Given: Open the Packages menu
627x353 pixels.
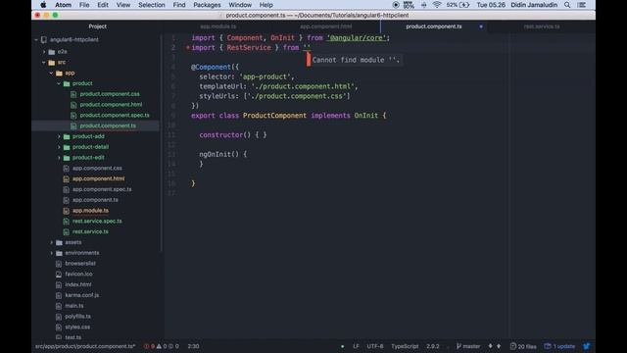Looking at the screenshot, I should (207, 5).
